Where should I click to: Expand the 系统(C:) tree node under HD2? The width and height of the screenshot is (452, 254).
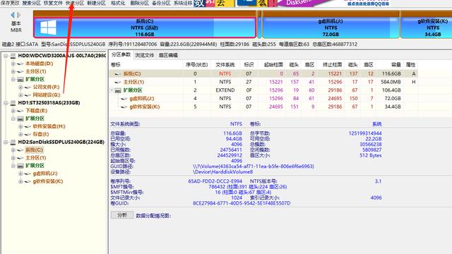coord(13,150)
